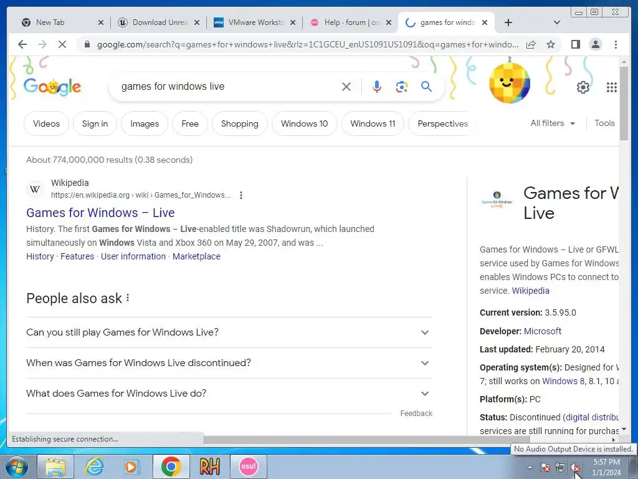
Task: Open the Features sitelink
Action: pyautogui.click(x=77, y=256)
